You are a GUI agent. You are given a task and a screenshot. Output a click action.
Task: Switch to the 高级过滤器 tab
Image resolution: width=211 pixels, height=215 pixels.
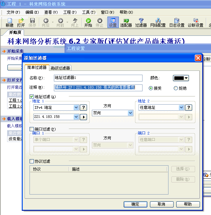[x=60, y=68]
